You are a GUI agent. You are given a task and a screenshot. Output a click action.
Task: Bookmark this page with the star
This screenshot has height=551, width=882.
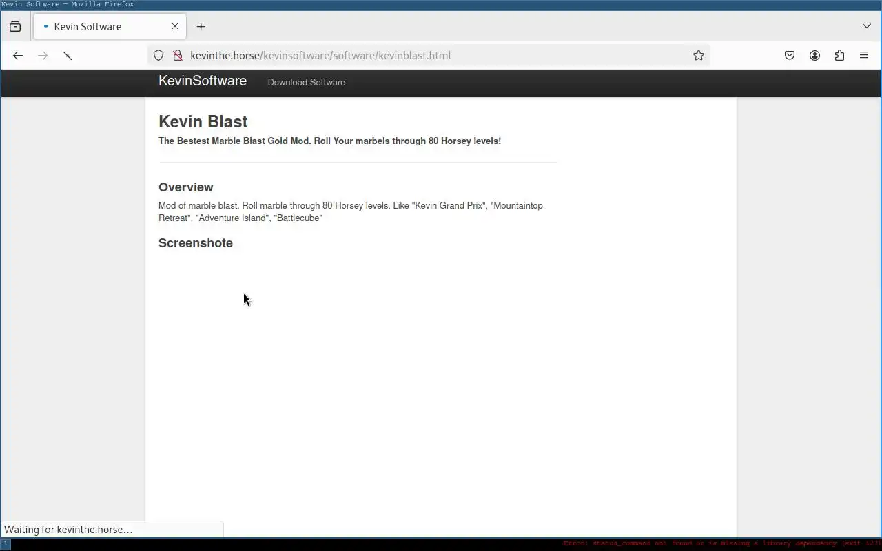pos(698,55)
